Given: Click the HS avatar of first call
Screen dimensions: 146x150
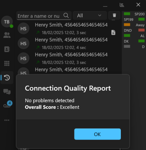Looking at the screenshot, I should (23, 28).
